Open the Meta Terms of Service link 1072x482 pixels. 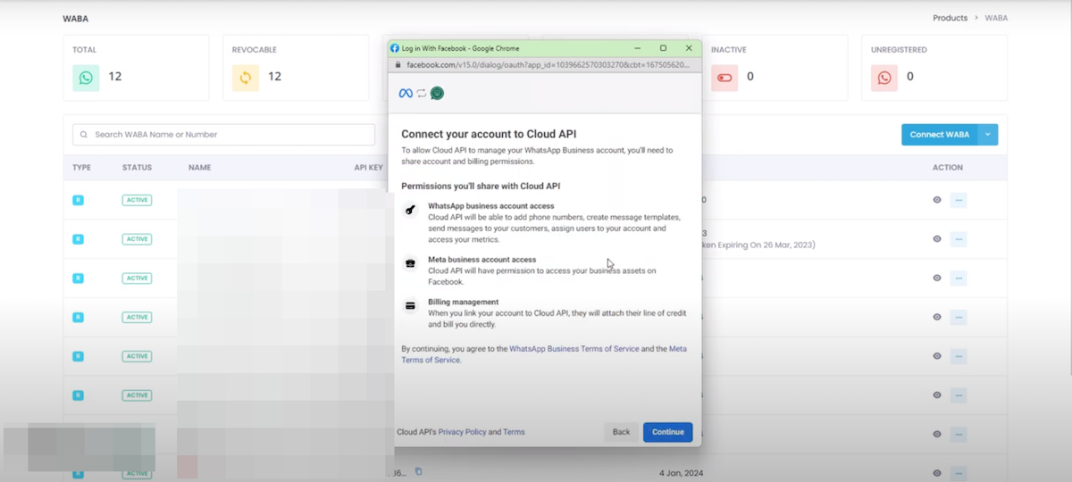tap(544, 354)
